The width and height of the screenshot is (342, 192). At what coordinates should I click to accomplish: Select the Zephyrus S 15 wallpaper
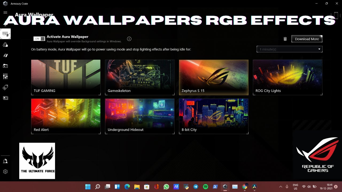(214, 77)
